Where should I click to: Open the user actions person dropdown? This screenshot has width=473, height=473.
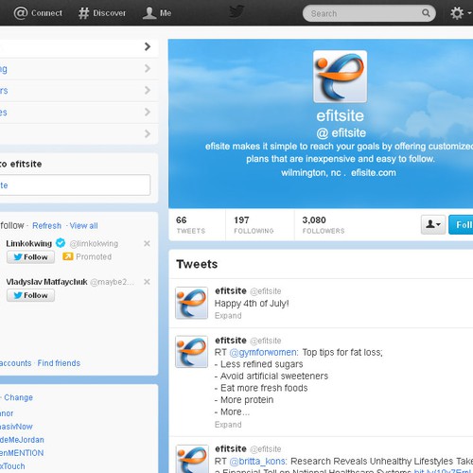point(433,224)
